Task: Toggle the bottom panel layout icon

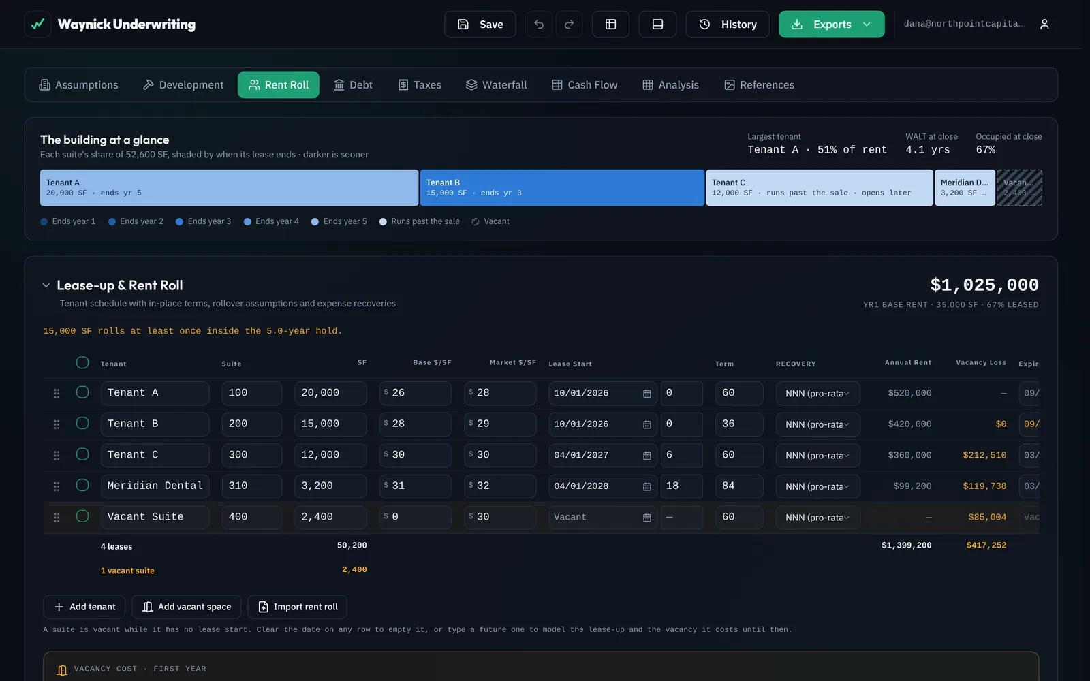Action: click(x=657, y=25)
